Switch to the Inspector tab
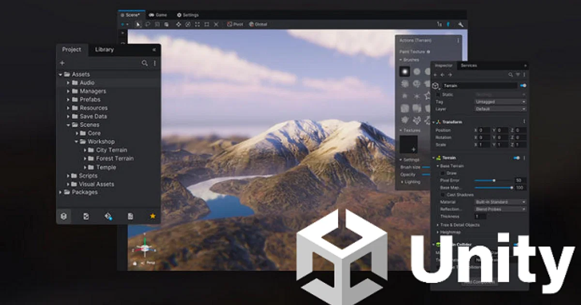Screen dimensions: 581x305 coord(443,65)
